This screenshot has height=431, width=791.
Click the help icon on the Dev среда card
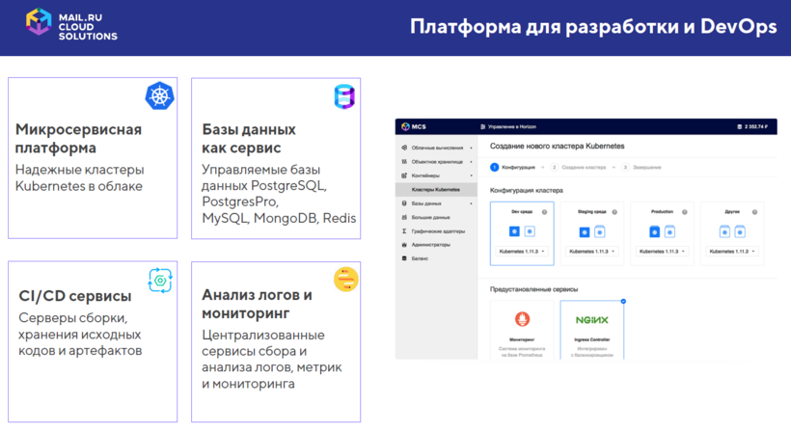click(545, 212)
